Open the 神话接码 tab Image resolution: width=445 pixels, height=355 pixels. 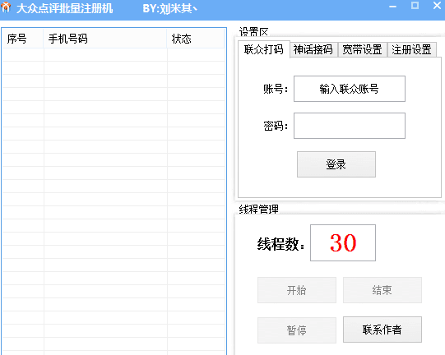[x=313, y=49]
